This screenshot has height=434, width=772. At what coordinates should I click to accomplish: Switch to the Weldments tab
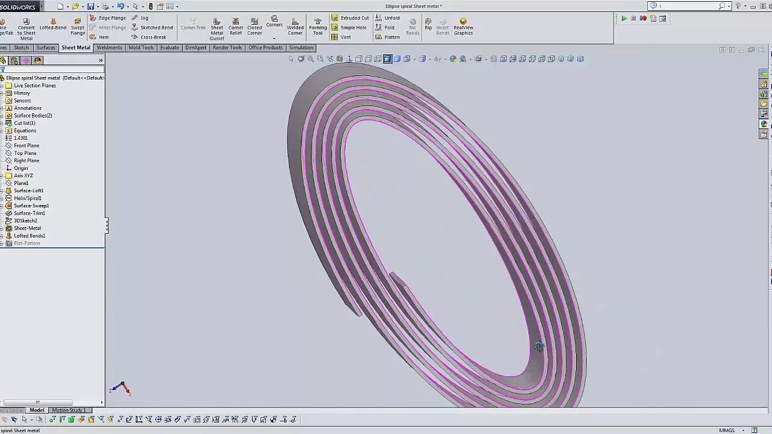pyautogui.click(x=109, y=48)
